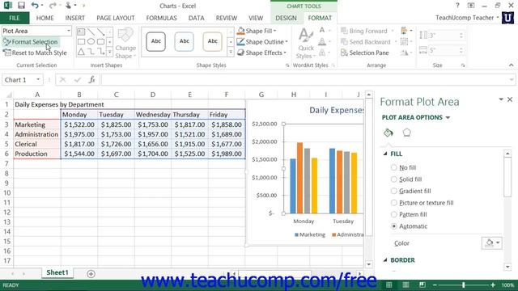Zoom out with the minus icon
The height and width of the screenshot is (291, 518).
point(435,285)
